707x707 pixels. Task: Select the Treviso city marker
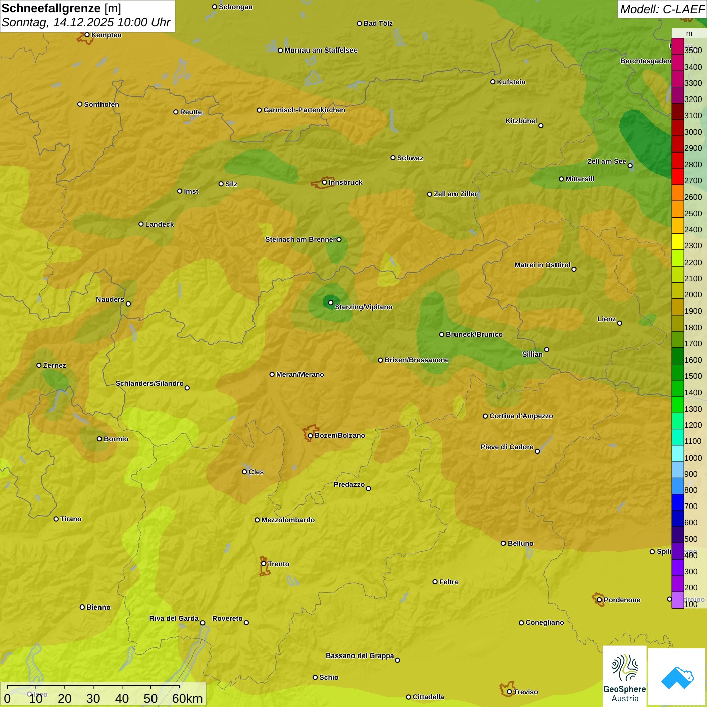(509, 692)
